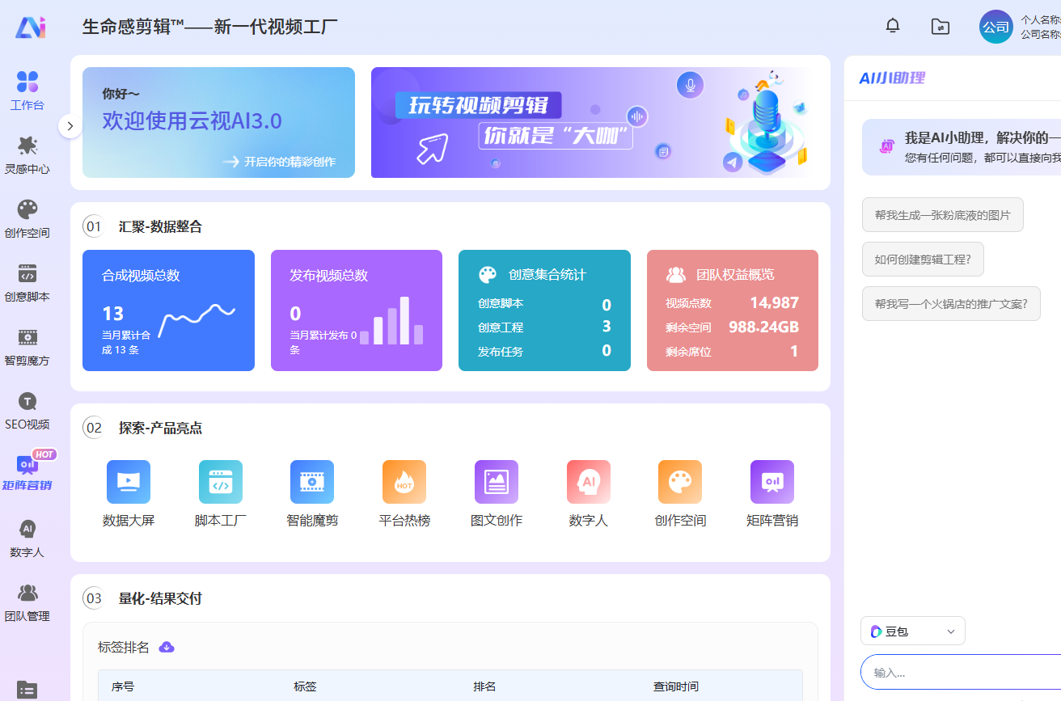The height and width of the screenshot is (701, 1061).
Task: Open the 公司 account menu at top right
Action: (x=995, y=27)
